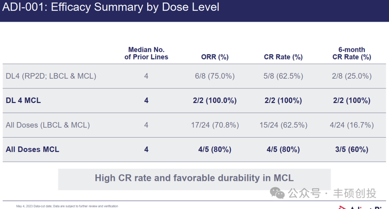The height and width of the screenshot is (209, 389).
Task: Select the 'DL4 (RP2D; LBCL & MCL)' row label
Action: tap(51, 76)
